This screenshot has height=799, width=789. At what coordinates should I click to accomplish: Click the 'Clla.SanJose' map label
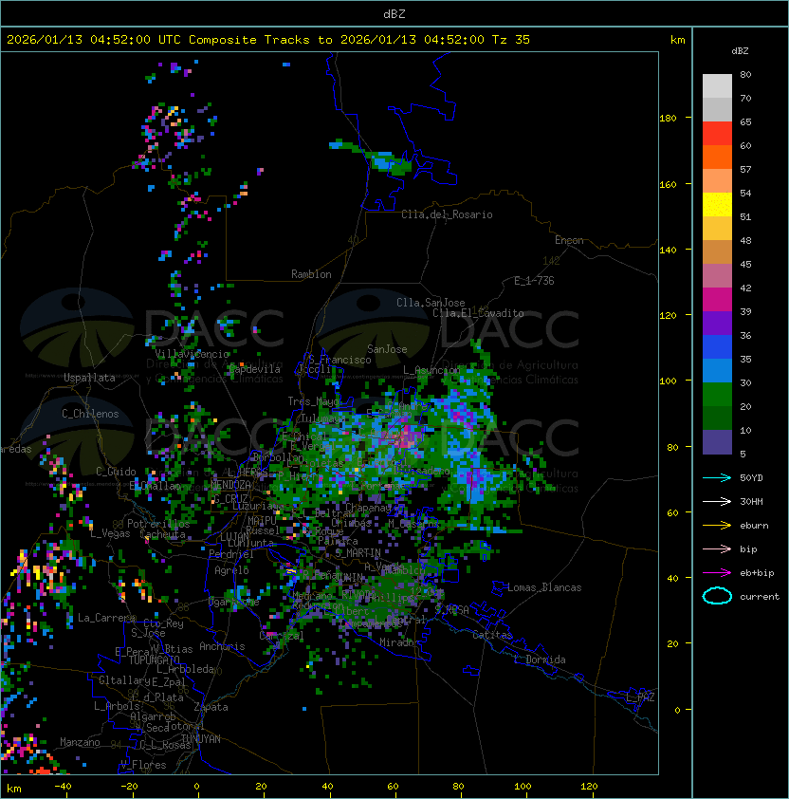[x=431, y=303]
